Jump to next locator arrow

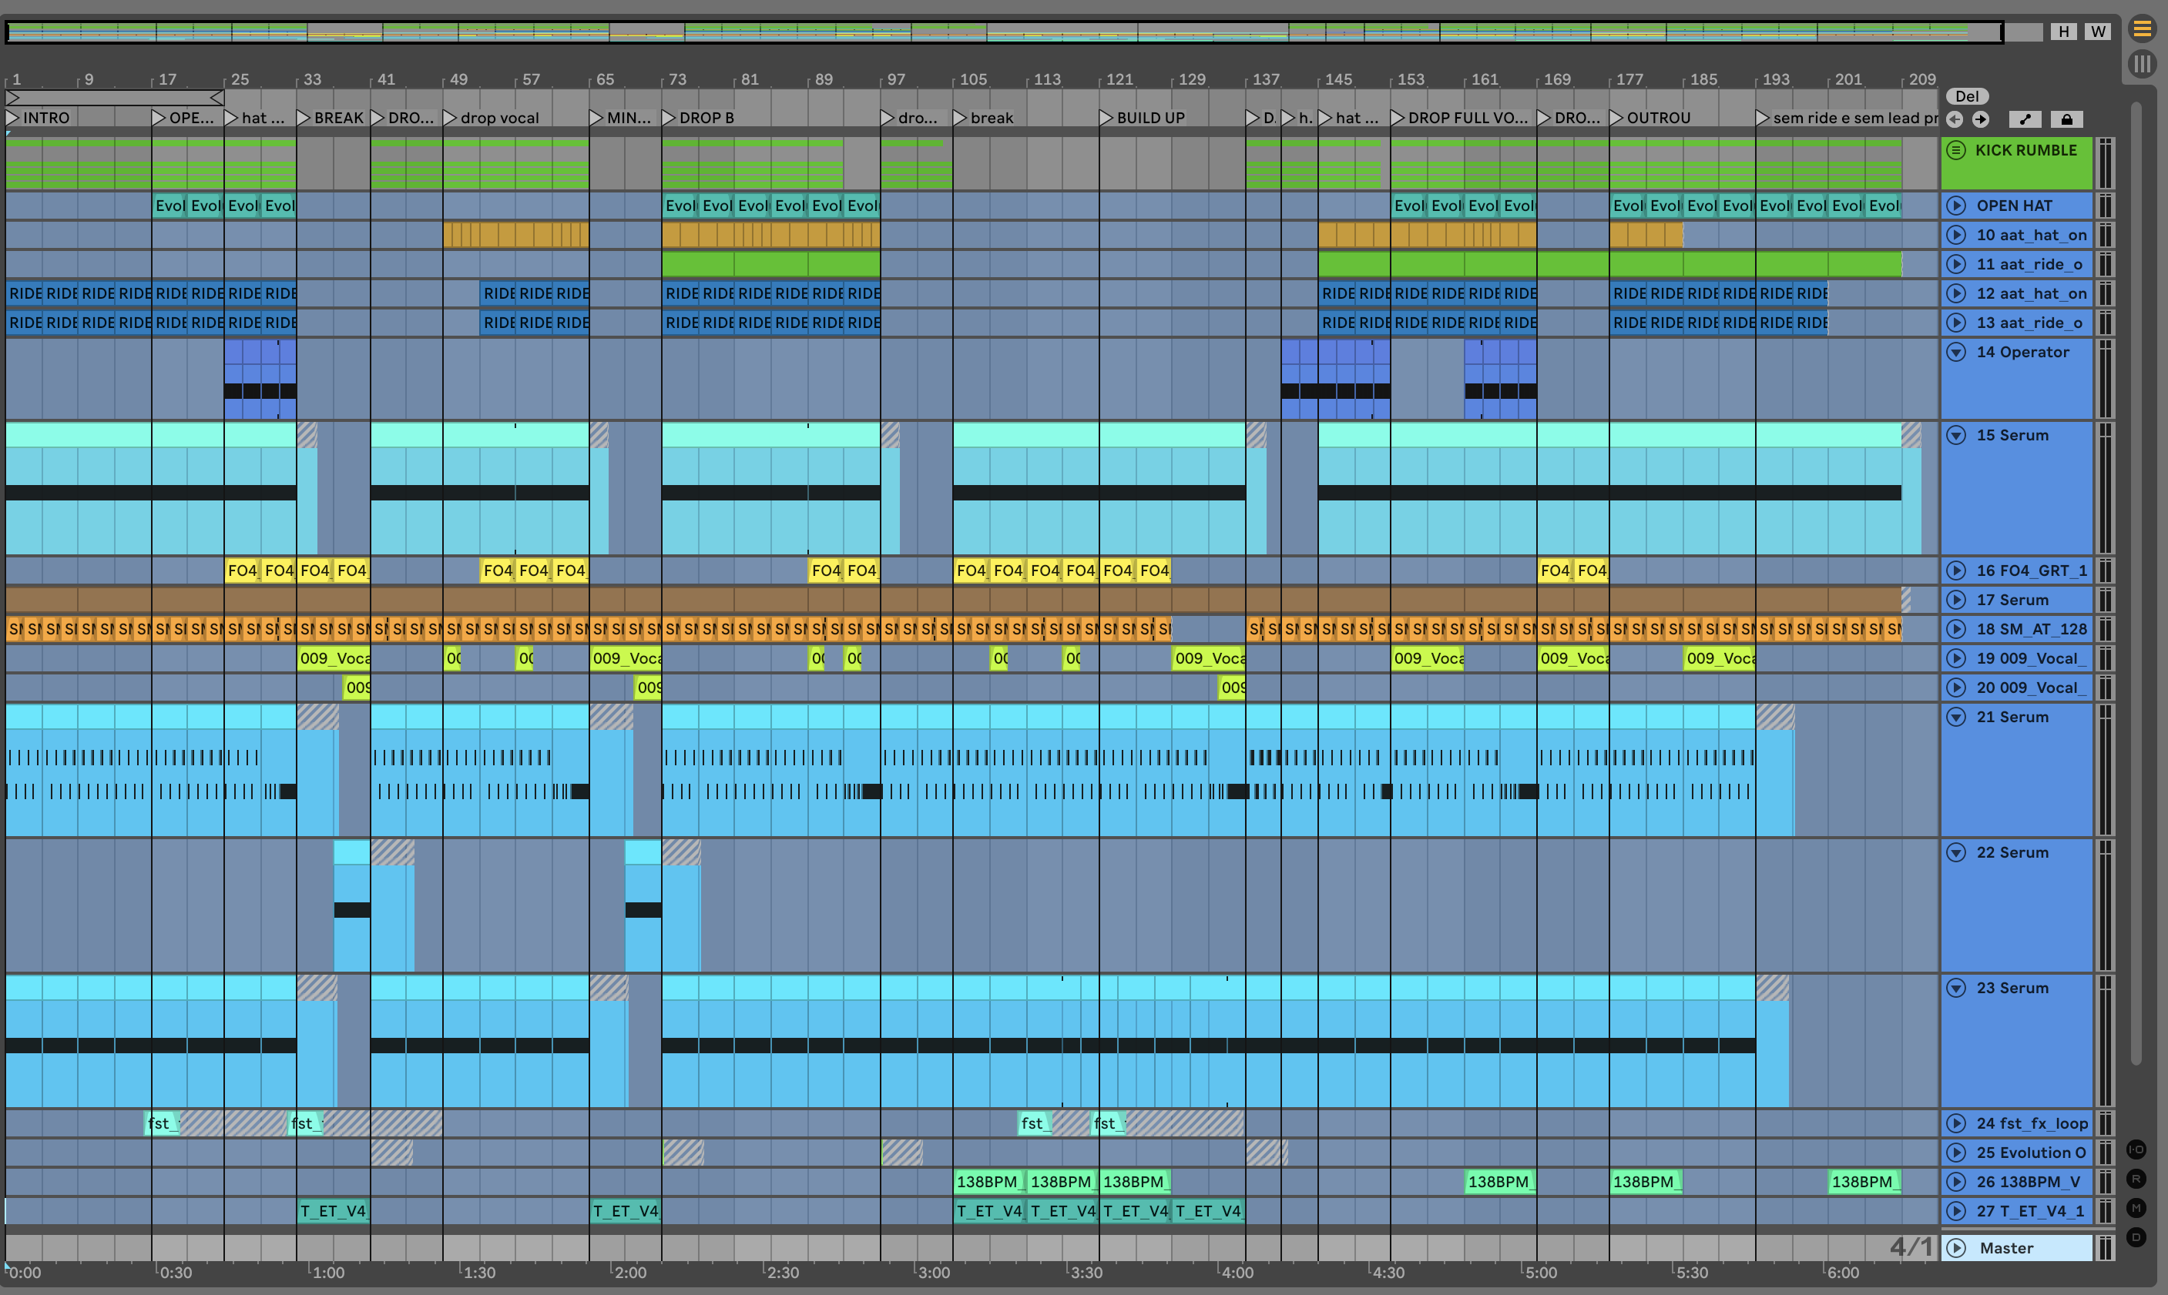(x=1980, y=119)
